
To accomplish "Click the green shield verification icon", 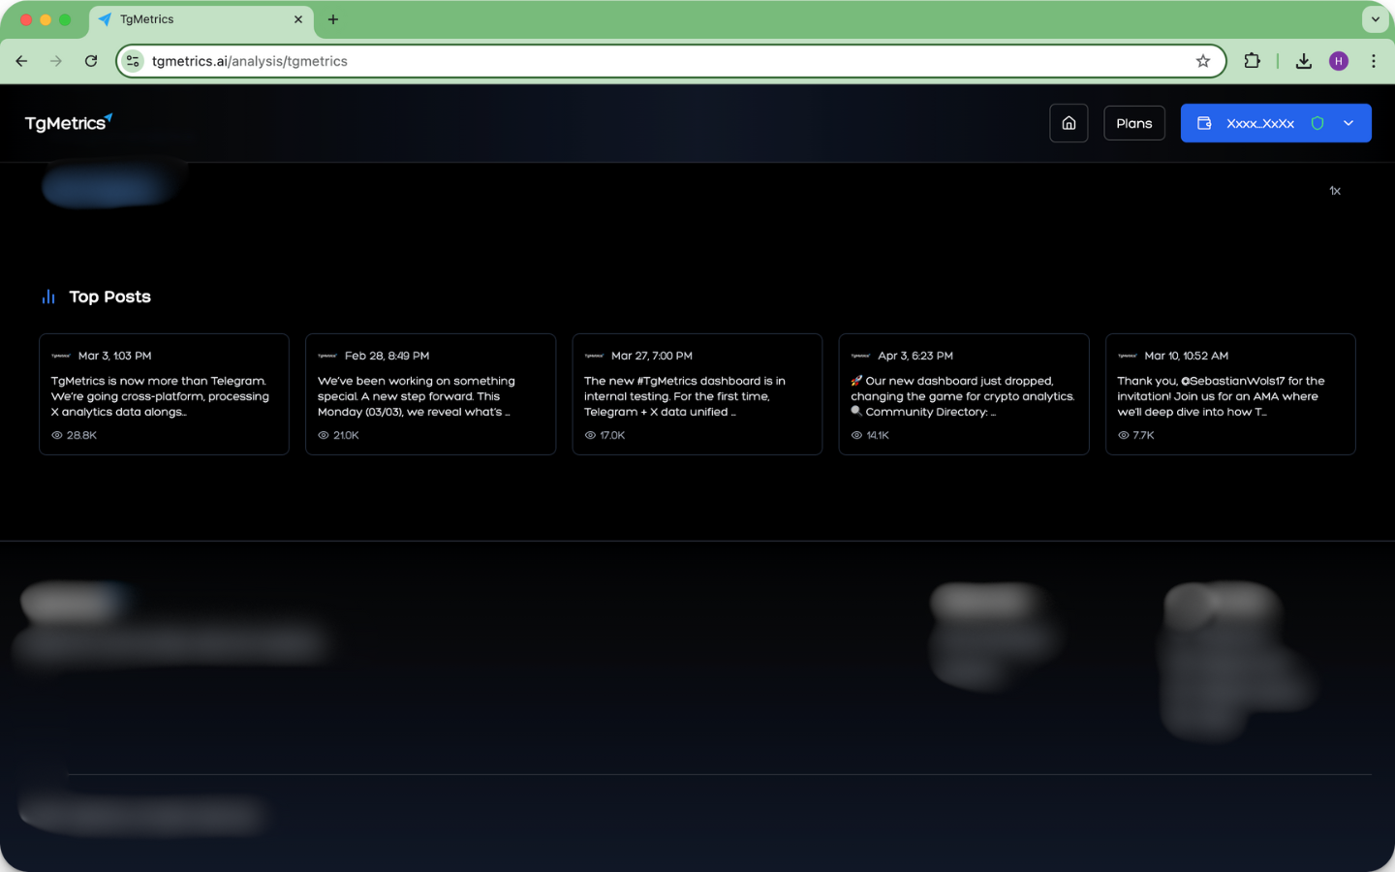I will [x=1317, y=123].
